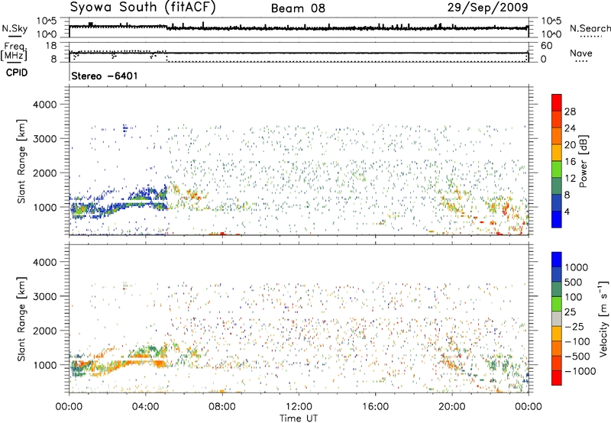Select light green Power segment between 12 and 16
Image resolution: width=611 pixels, height=423 pixels.
(557, 170)
